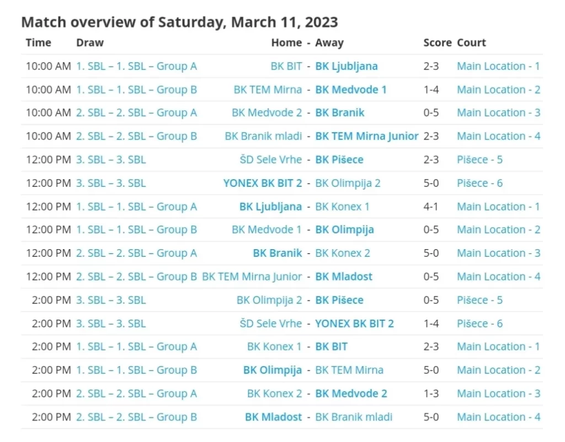This screenshot has height=442, width=565.
Task: Open BK Medvode 2 away team at 2:00 PM
Action: [x=351, y=394]
